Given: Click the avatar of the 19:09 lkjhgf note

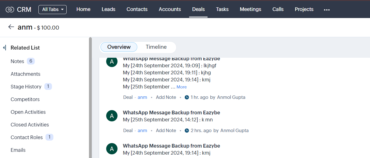Looking at the screenshot, I should pos(112,62).
